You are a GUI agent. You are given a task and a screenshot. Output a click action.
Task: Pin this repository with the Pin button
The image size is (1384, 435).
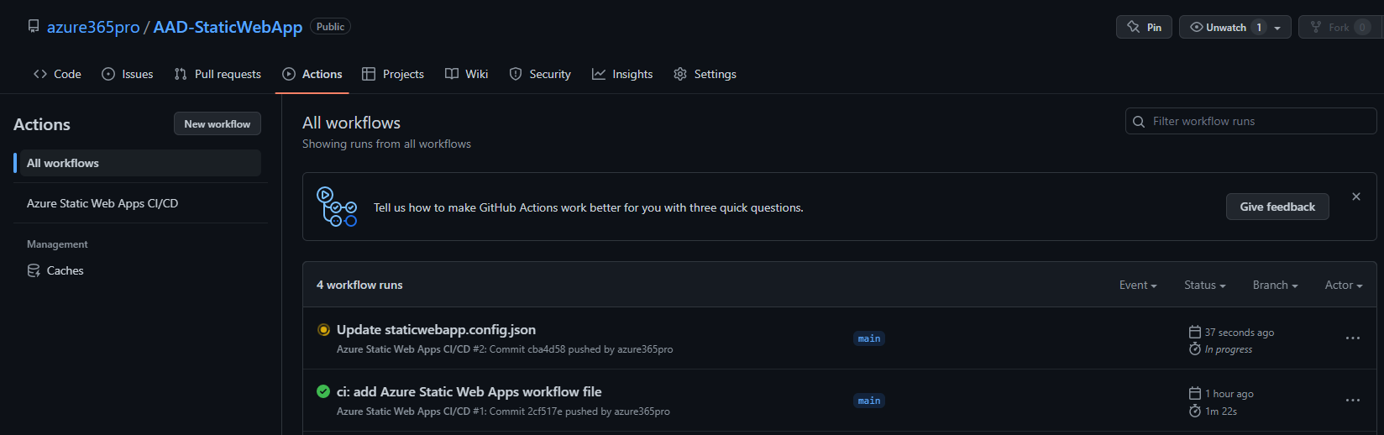click(x=1144, y=27)
